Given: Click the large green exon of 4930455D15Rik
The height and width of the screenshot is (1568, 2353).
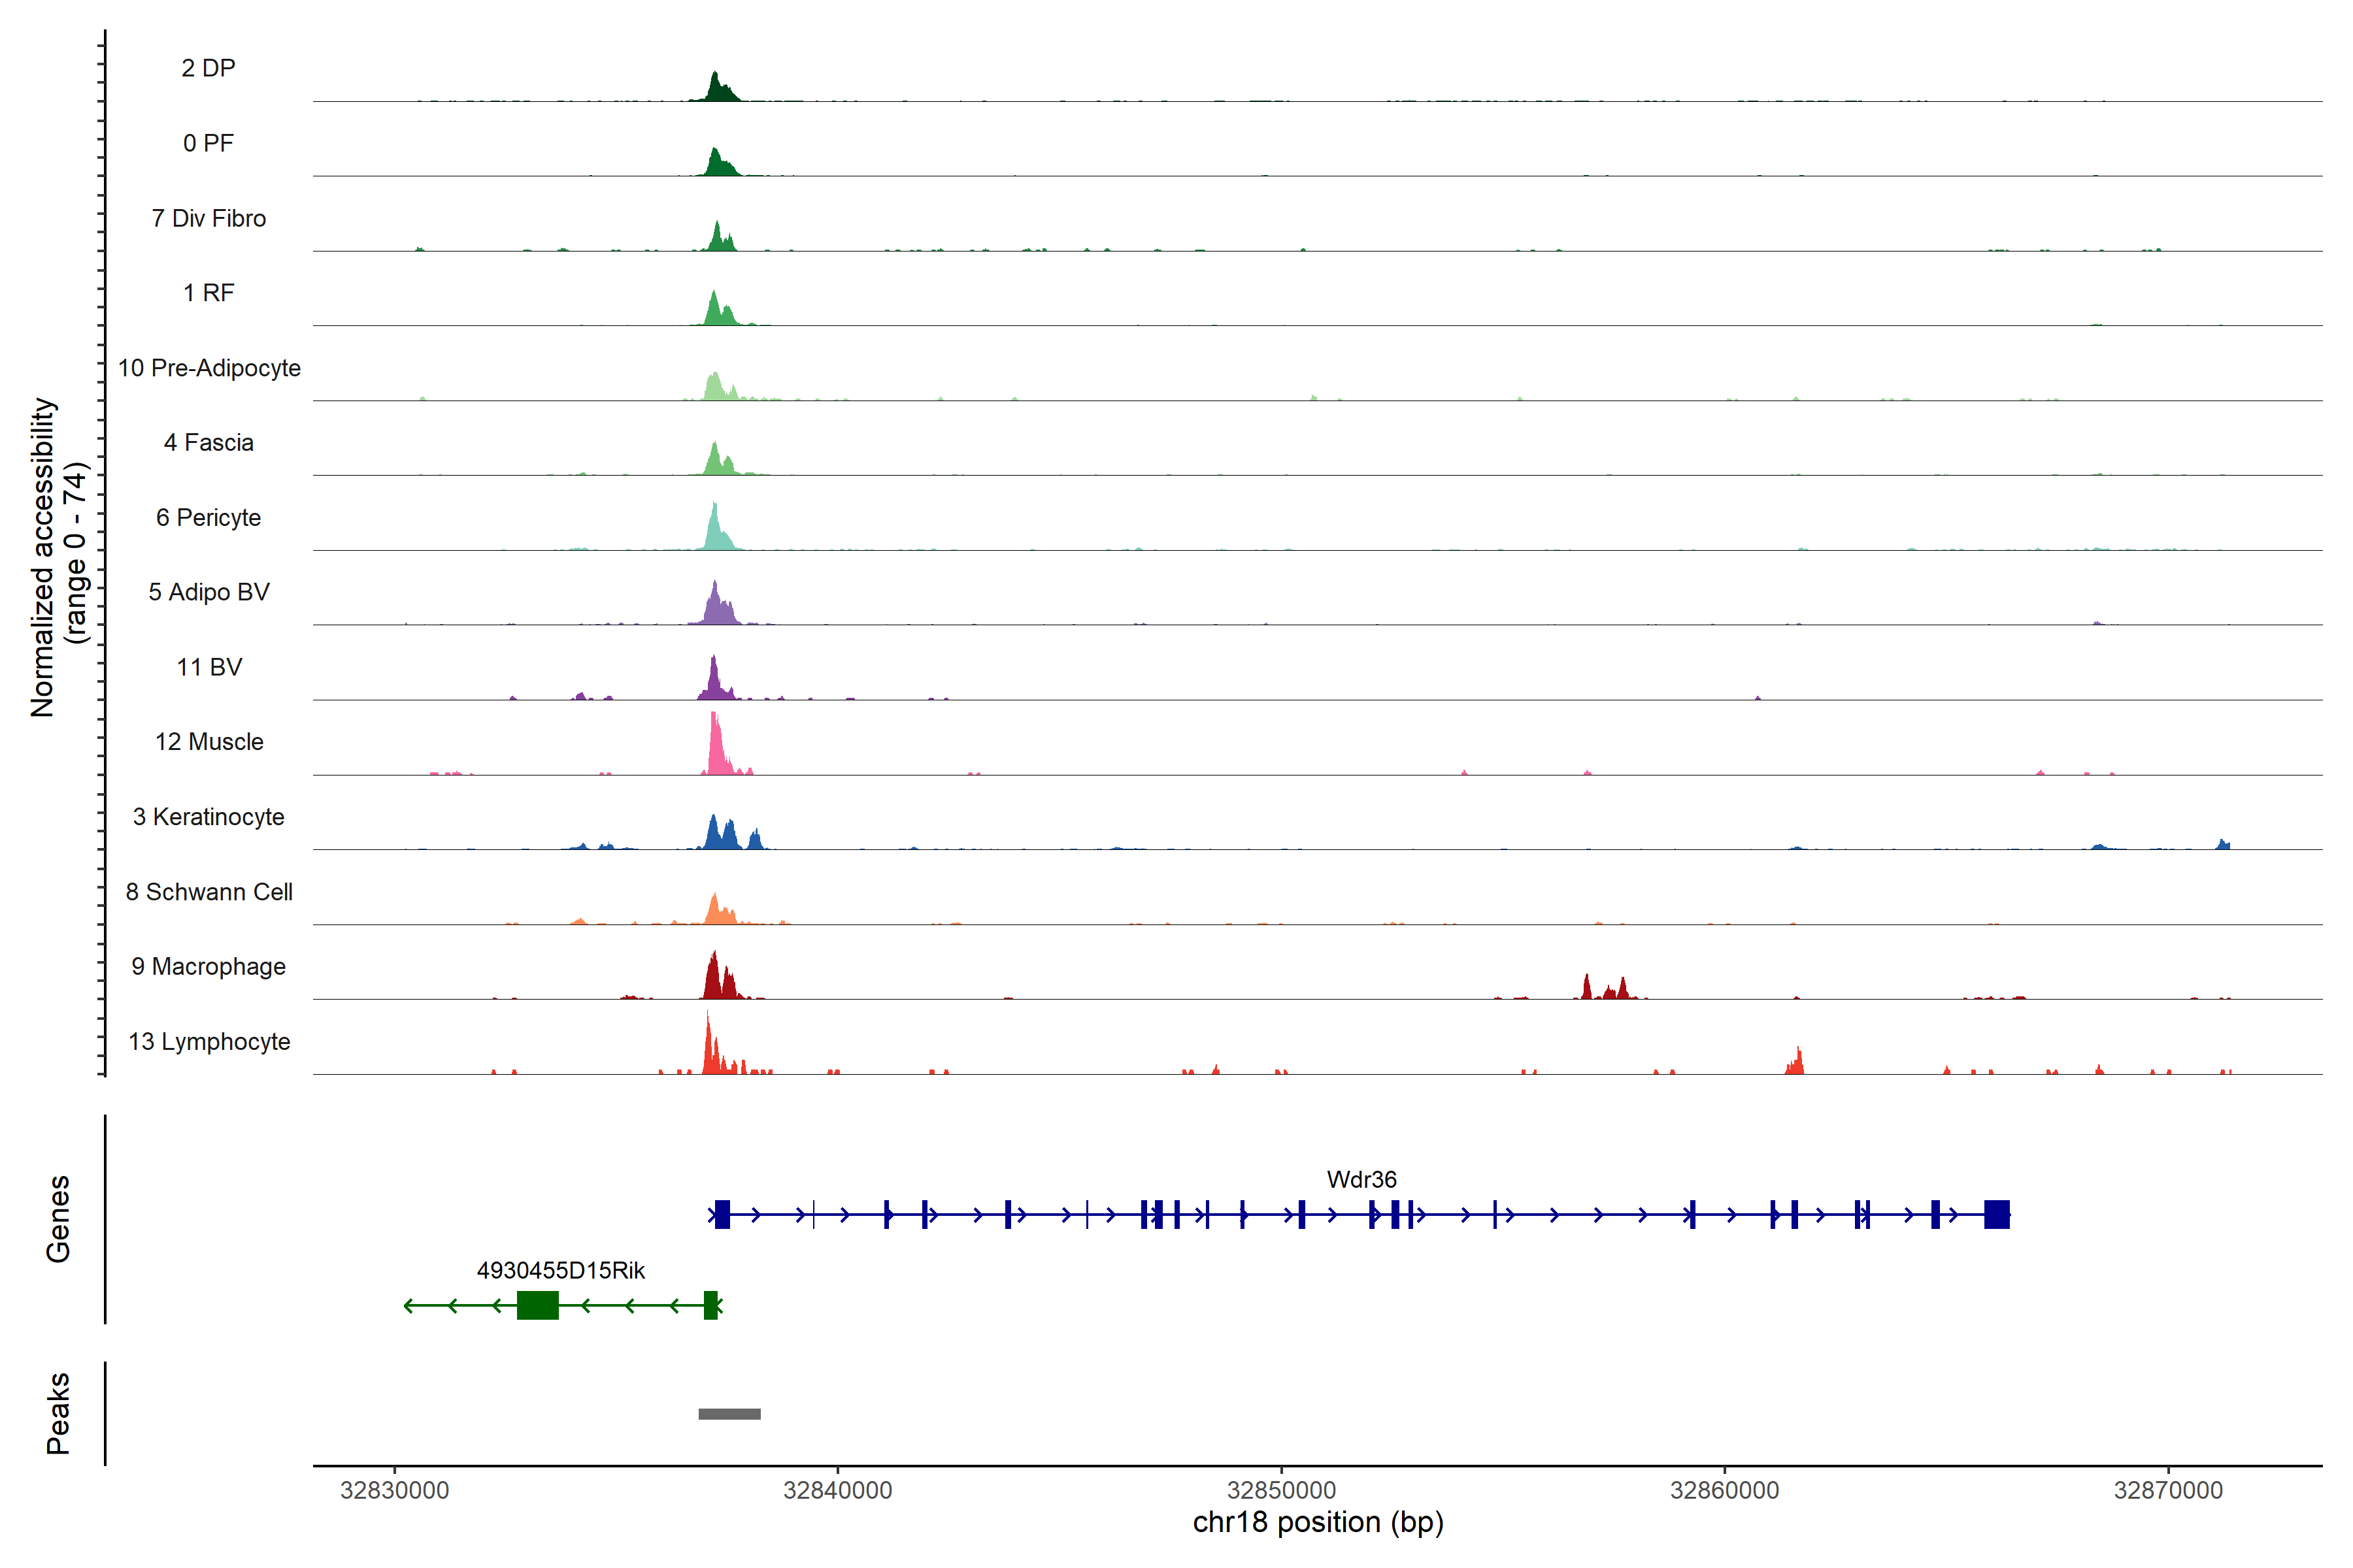Looking at the screenshot, I should [537, 1305].
